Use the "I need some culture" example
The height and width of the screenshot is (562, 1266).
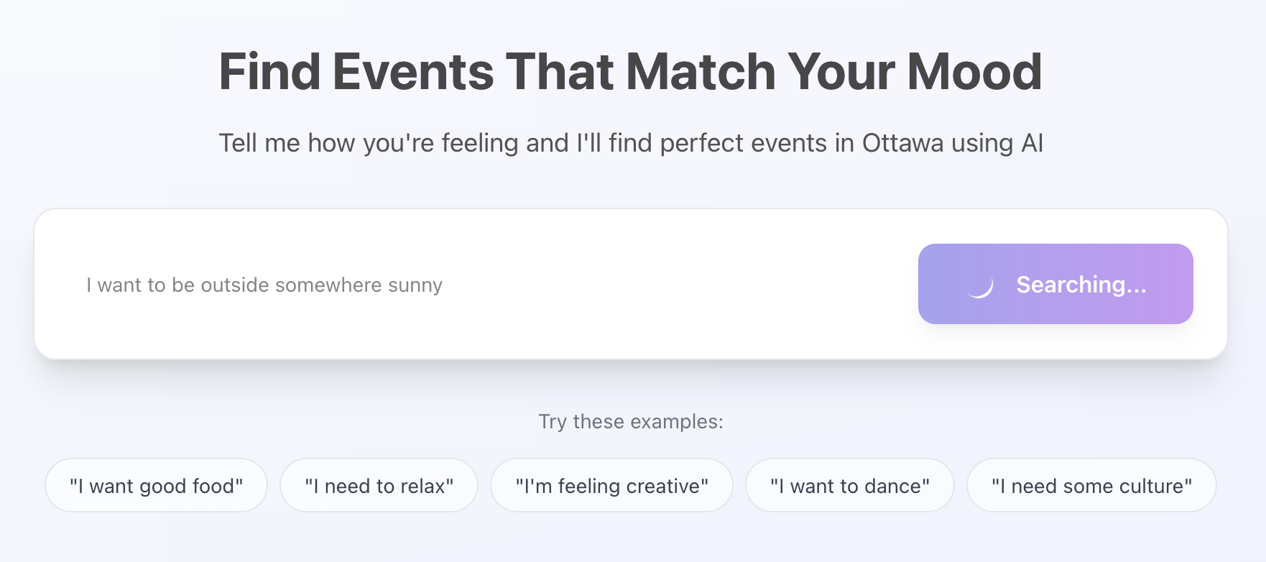pos(1091,486)
